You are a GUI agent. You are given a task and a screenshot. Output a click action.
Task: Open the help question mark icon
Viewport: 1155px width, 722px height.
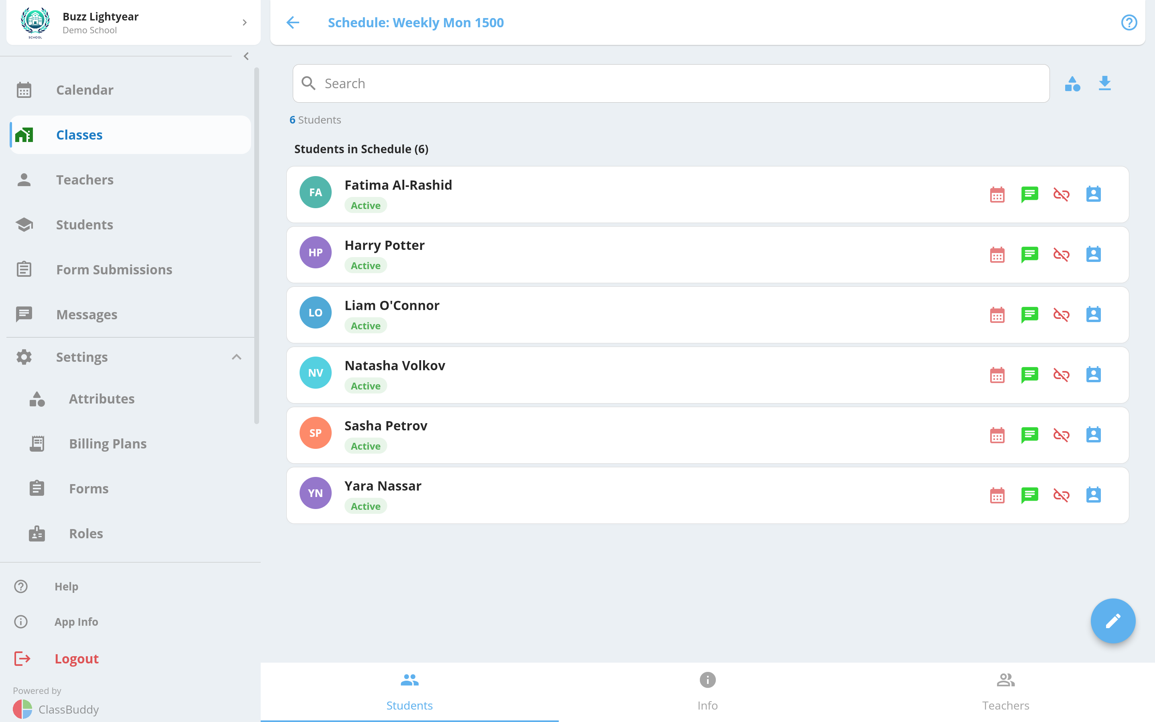click(x=1129, y=22)
